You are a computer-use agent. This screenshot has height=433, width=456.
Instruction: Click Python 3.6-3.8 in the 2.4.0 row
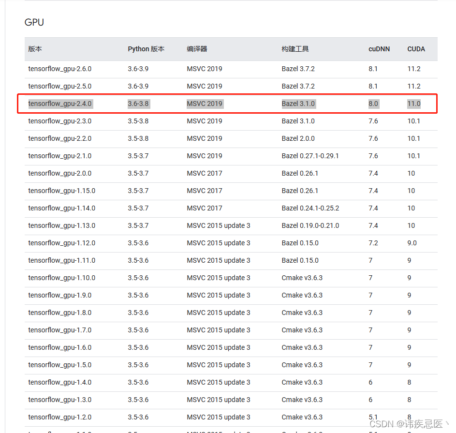(x=139, y=104)
